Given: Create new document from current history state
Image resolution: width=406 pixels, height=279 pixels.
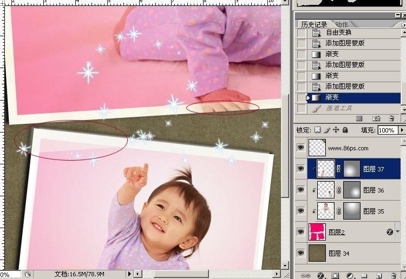Looking at the screenshot, I should pos(359,118).
